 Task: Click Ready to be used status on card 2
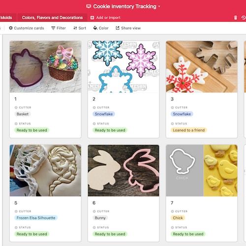click(110, 130)
